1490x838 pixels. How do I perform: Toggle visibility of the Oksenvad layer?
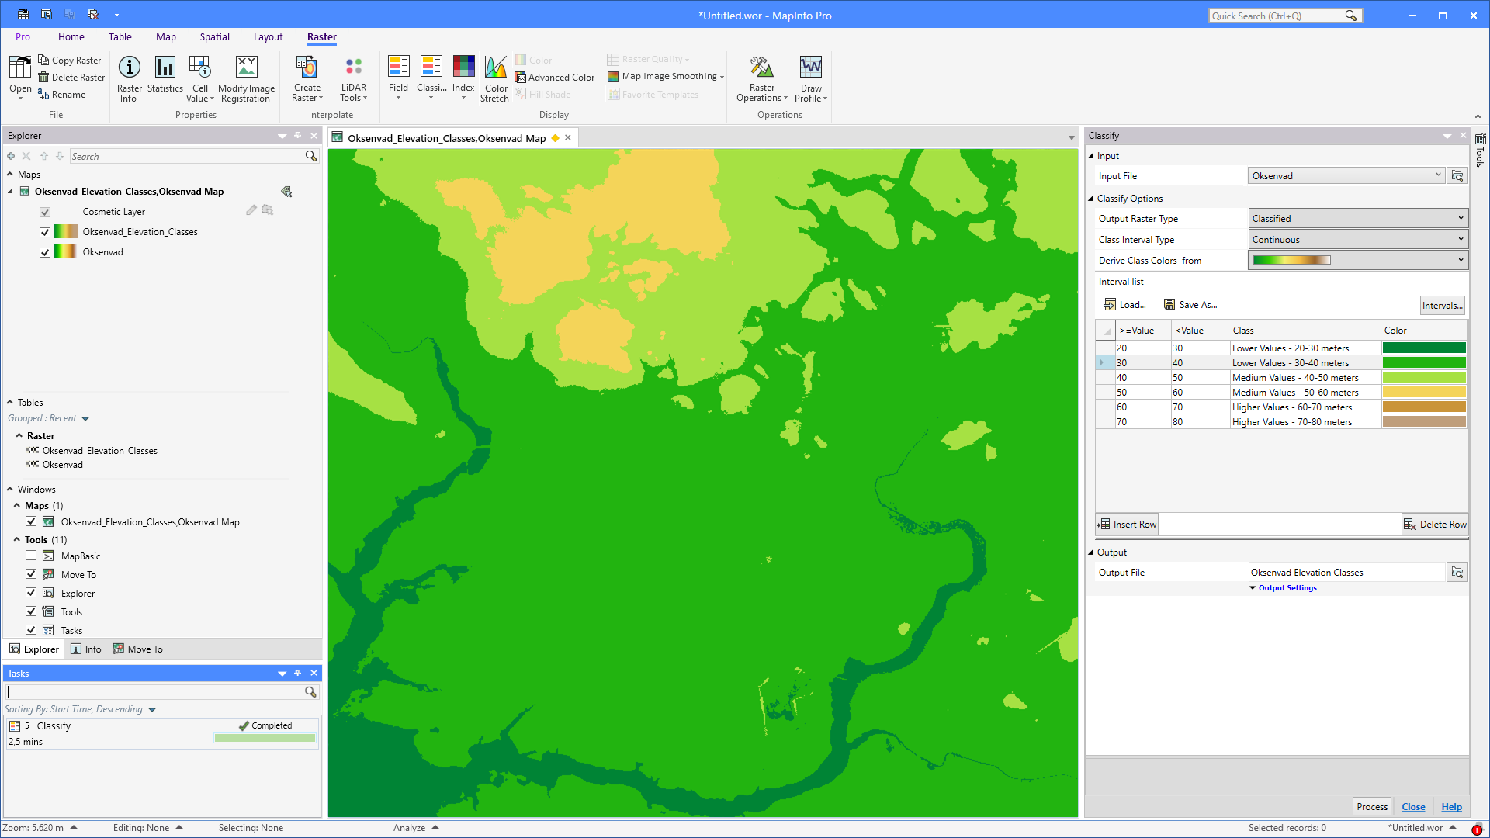click(x=45, y=251)
